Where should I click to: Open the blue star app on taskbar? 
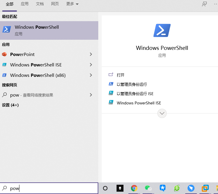[163, 188]
